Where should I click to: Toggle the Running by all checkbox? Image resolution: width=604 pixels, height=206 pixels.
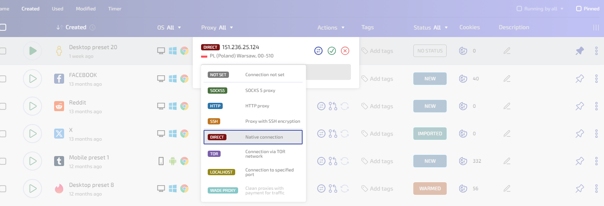519,9
